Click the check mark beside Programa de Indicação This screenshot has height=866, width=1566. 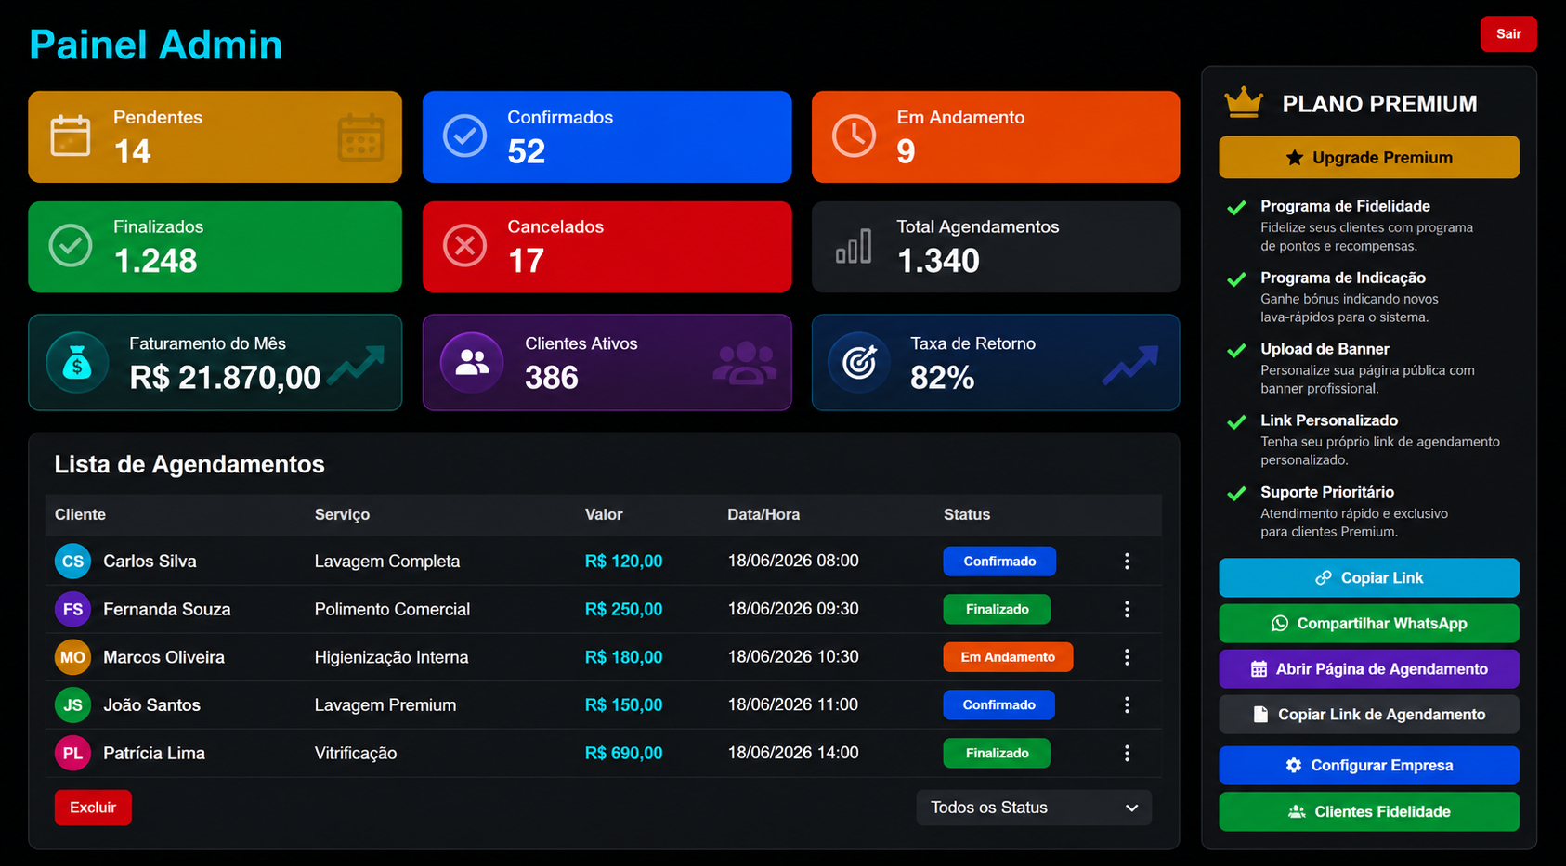(1236, 279)
